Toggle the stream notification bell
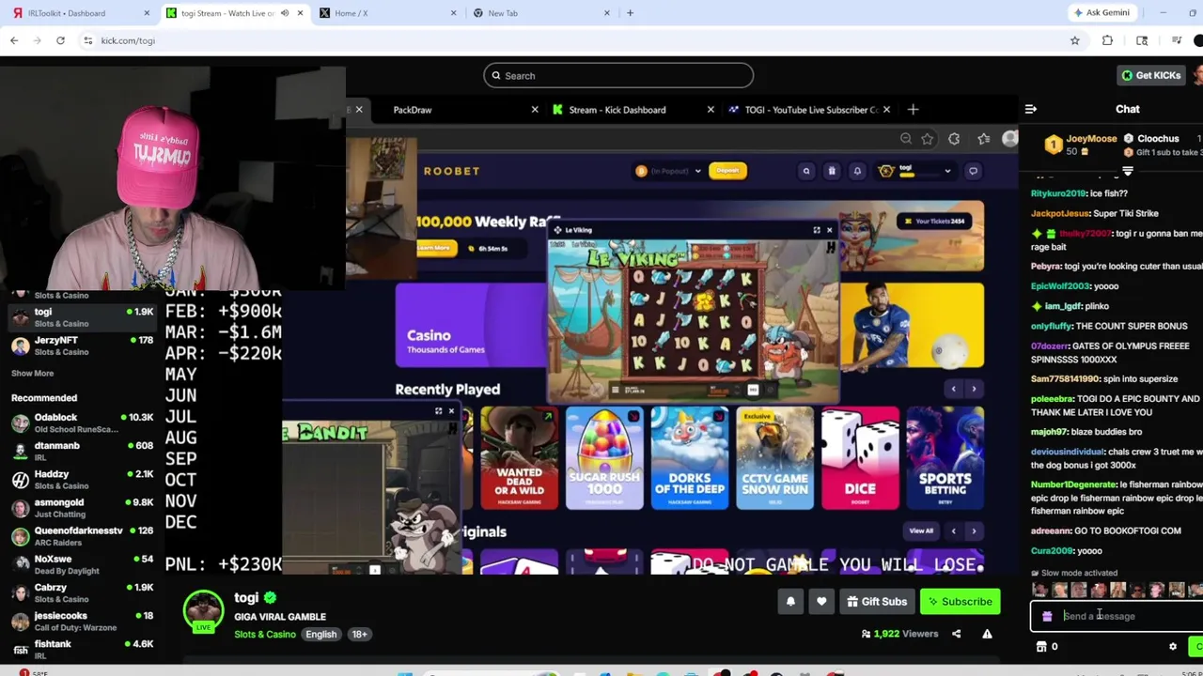This screenshot has height=676, width=1203. pyautogui.click(x=790, y=602)
